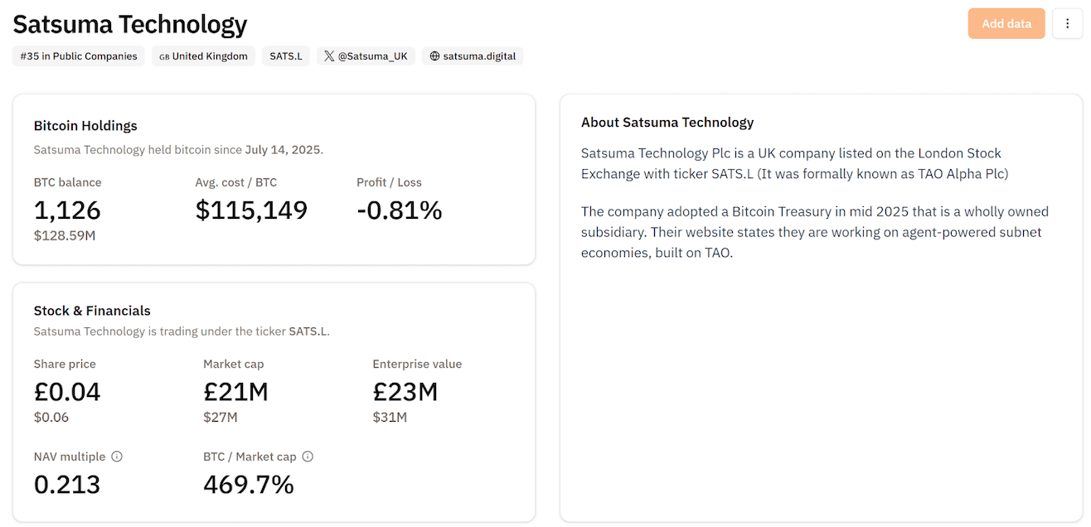Click the info icon beside NAV multiple

click(117, 457)
